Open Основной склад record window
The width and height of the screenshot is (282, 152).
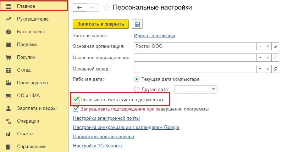(275, 69)
